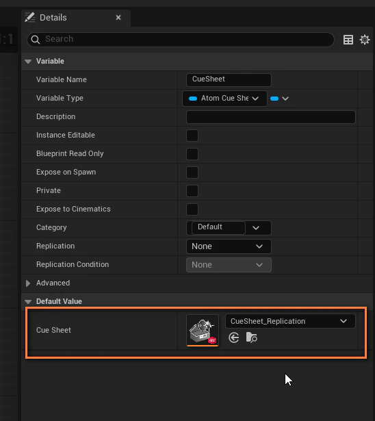
Task: Expand the Advanced section
Action: pyautogui.click(x=28, y=283)
